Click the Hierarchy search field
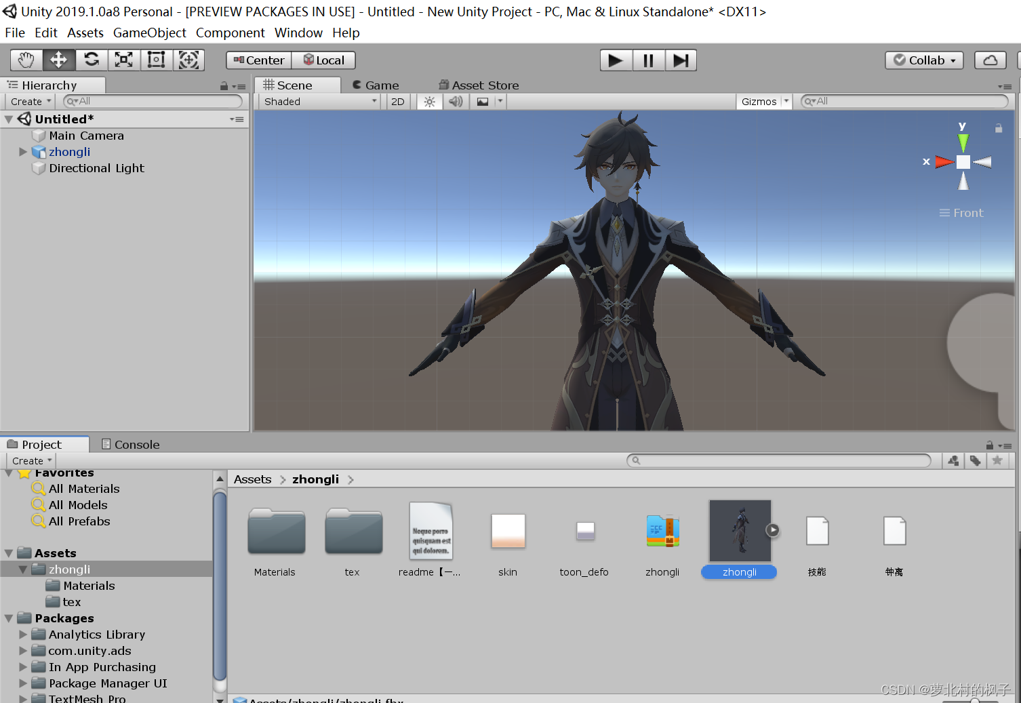 tap(153, 101)
